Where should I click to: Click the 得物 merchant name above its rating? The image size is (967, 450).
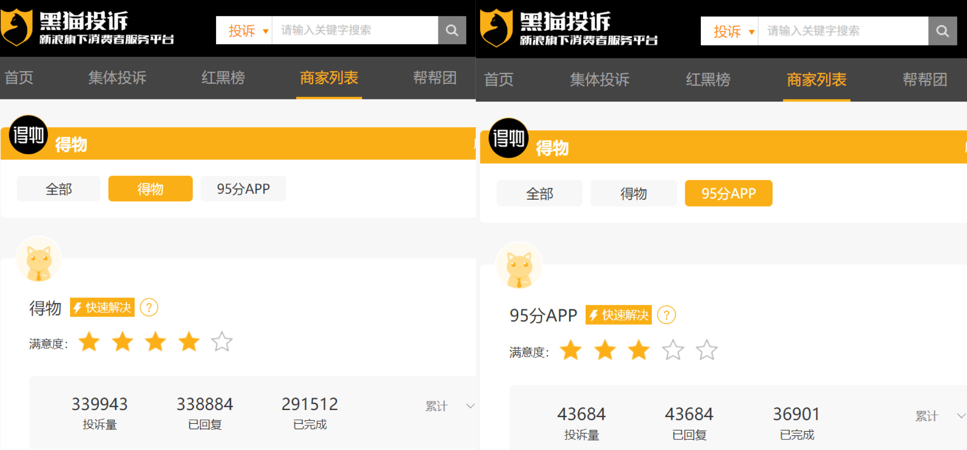click(x=45, y=308)
